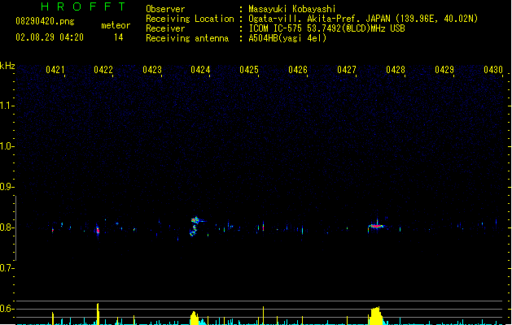Click the Receiving Location label
This screenshot has width=512, height=325.
tap(190, 19)
